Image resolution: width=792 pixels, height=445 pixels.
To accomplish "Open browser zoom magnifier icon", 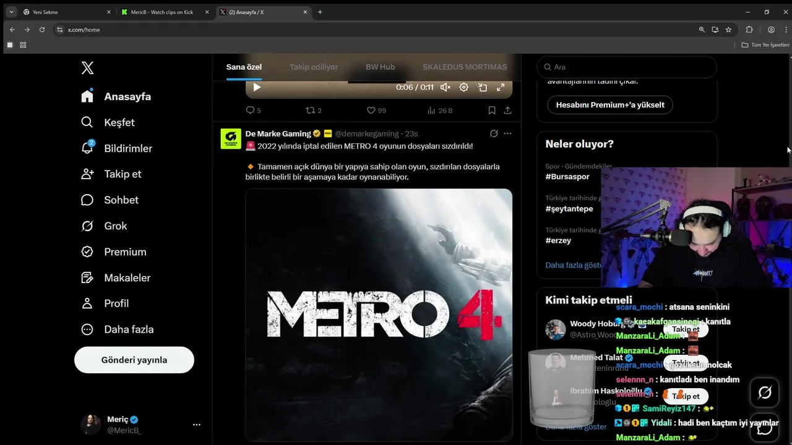I will (702, 30).
